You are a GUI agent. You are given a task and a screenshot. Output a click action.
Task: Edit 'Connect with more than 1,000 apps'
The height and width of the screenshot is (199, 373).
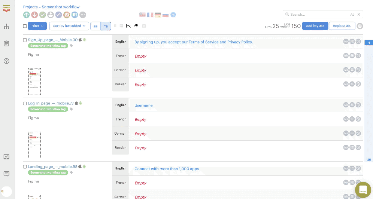(x=167, y=169)
